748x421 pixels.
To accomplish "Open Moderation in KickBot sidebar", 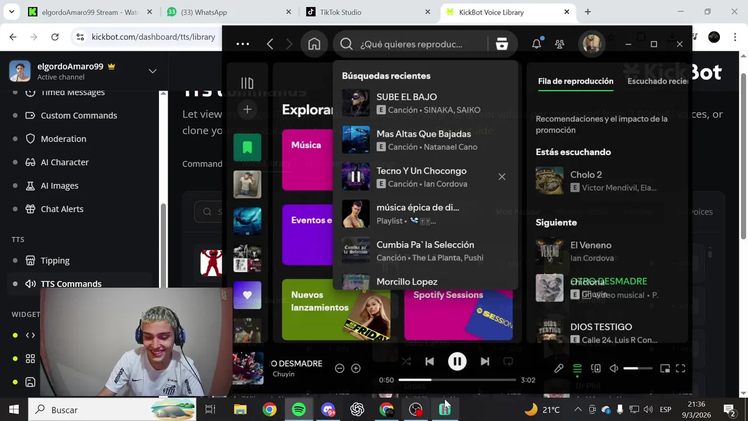I will tap(64, 139).
